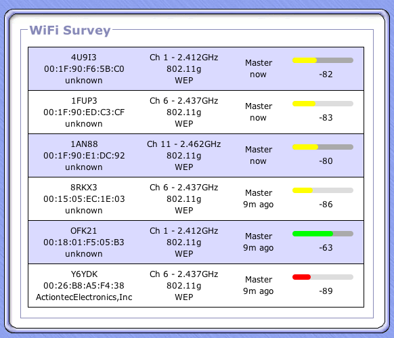The height and width of the screenshot is (338, 394).
Task: Click 9m ago timestamp in 8RKX3 row
Action: click(x=259, y=205)
